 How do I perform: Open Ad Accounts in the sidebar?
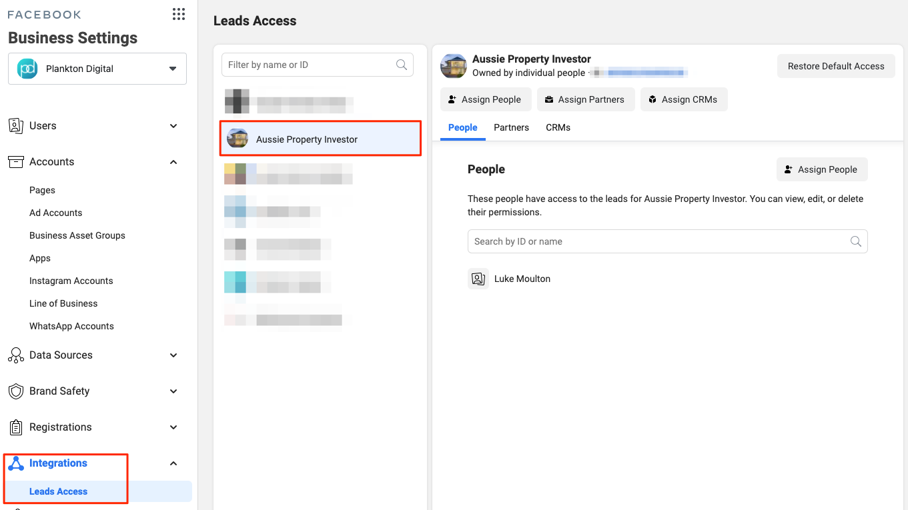[x=56, y=213]
